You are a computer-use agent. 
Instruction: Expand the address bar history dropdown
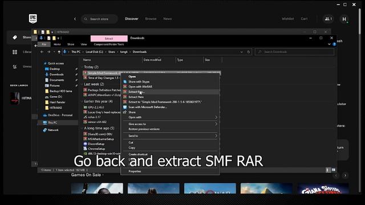[242, 52]
